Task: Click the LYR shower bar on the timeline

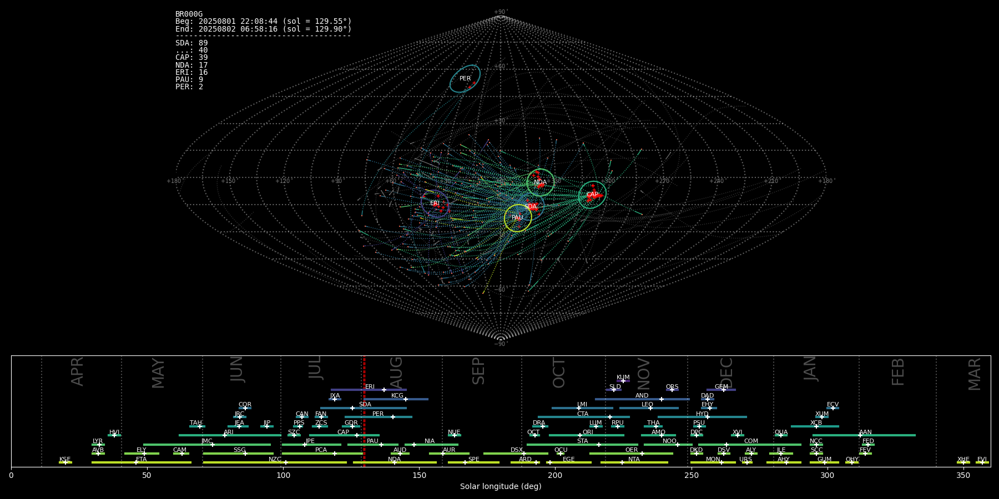Action: click(x=98, y=444)
